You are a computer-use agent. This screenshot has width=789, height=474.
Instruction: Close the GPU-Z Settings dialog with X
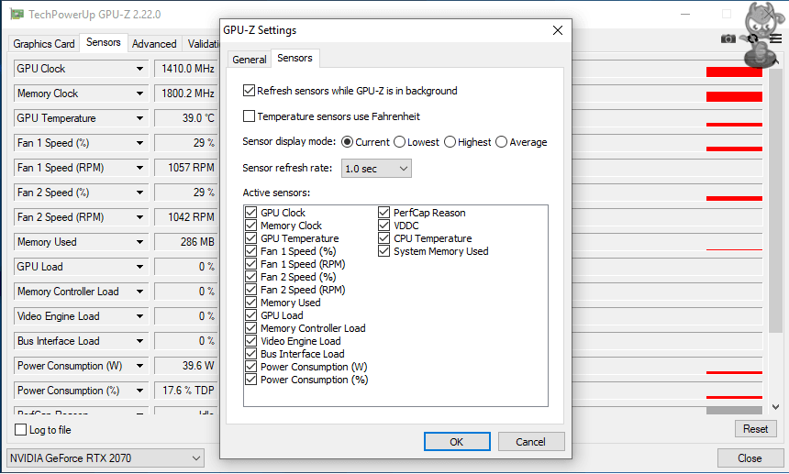[x=558, y=30]
